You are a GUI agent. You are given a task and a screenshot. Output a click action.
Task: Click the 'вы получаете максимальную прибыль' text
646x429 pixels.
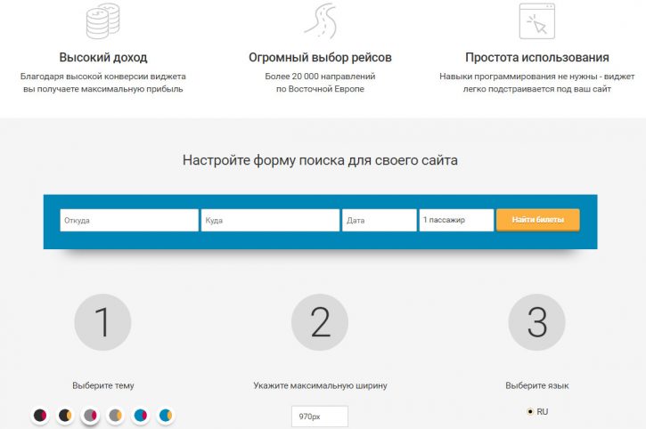pos(103,89)
